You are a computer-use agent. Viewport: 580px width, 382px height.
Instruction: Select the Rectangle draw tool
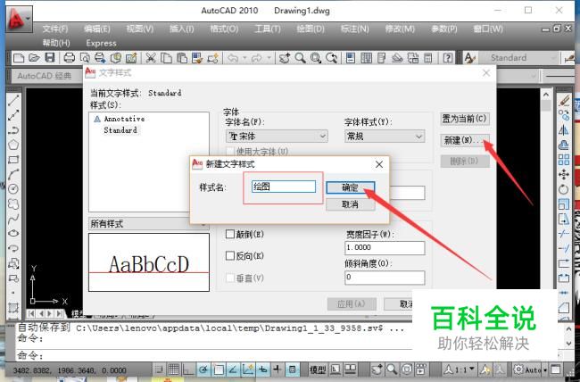(x=13, y=160)
